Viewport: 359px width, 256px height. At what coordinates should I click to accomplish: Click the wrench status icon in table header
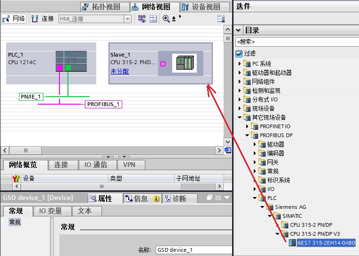[16, 178]
